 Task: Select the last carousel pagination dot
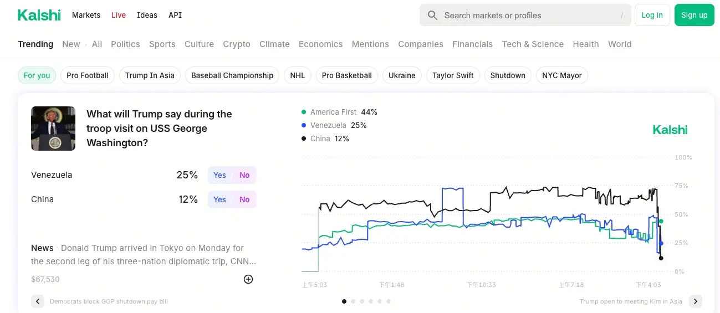pos(389,301)
